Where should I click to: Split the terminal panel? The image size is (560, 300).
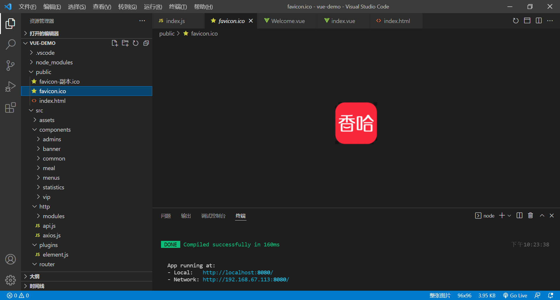519,215
